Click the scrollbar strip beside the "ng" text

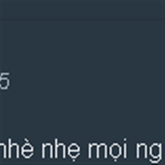click(163, 150)
